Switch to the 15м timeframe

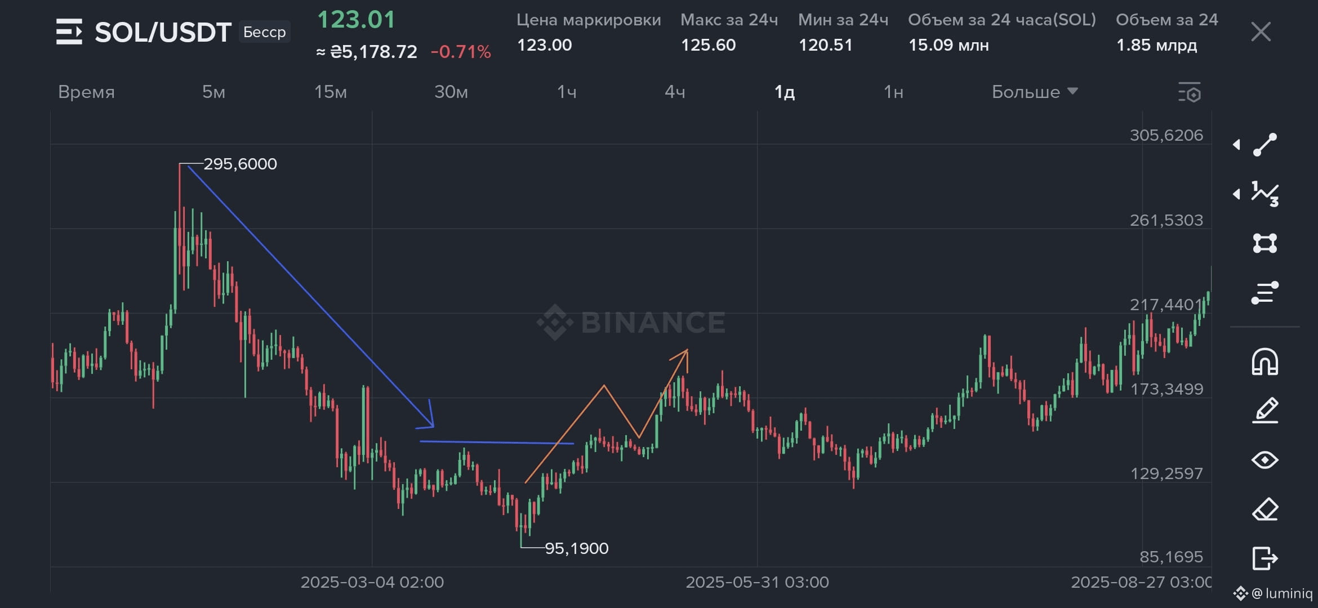click(x=330, y=92)
